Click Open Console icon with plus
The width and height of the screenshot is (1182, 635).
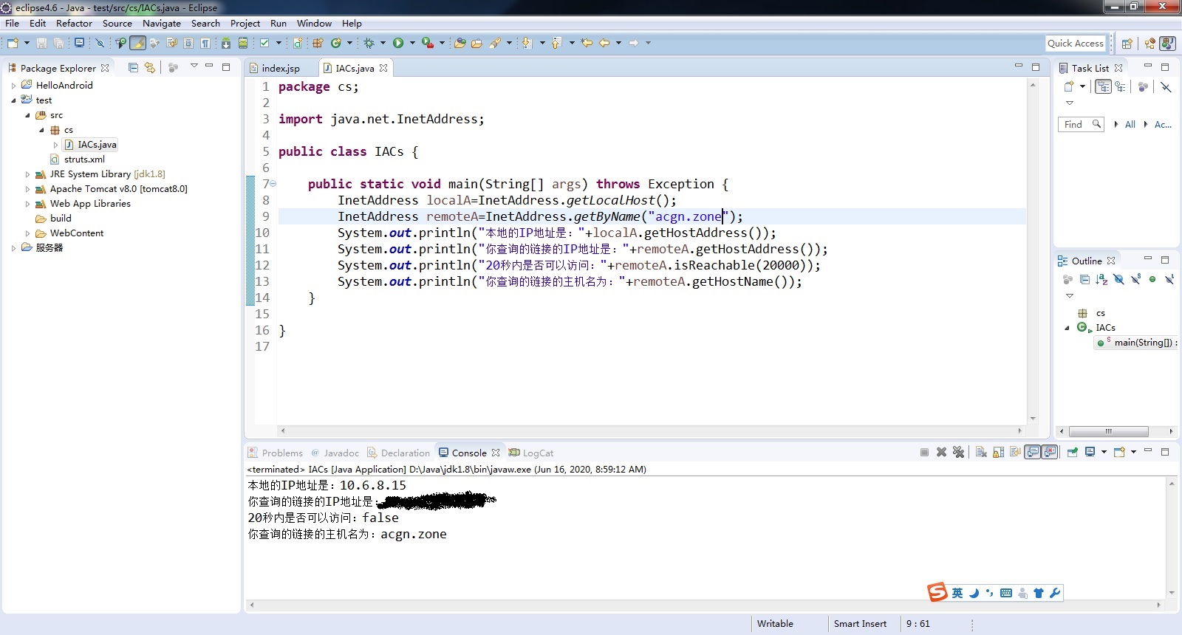(x=1119, y=452)
